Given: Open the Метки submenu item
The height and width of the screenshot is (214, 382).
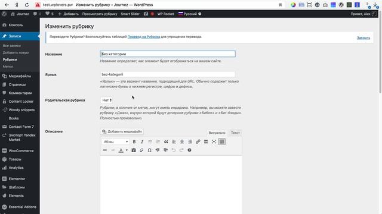Looking at the screenshot, I should pos(8,67).
